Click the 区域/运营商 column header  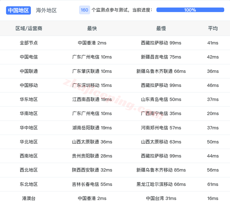(x=29, y=28)
